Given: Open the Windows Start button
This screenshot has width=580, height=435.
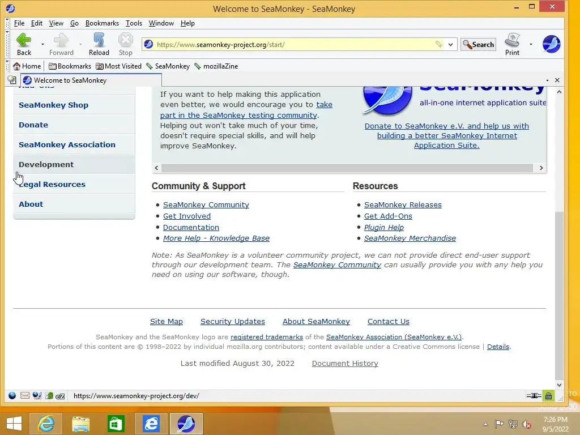Looking at the screenshot, I should click(x=14, y=423).
